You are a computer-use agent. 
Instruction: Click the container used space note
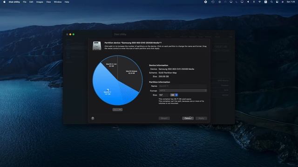click(175, 99)
